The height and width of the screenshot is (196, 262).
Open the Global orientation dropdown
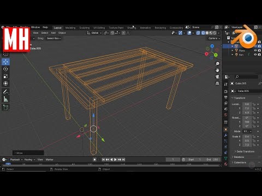click(94, 33)
